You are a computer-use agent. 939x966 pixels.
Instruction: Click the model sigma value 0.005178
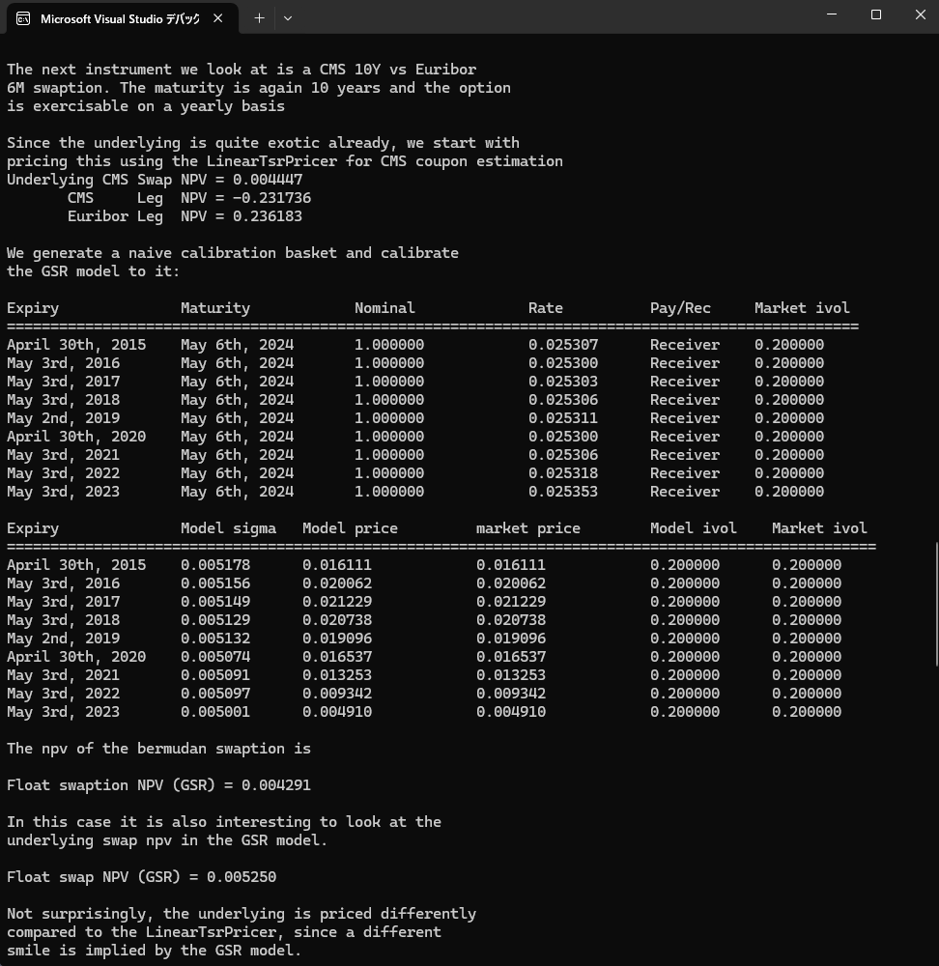pyautogui.click(x=215, y=565)
